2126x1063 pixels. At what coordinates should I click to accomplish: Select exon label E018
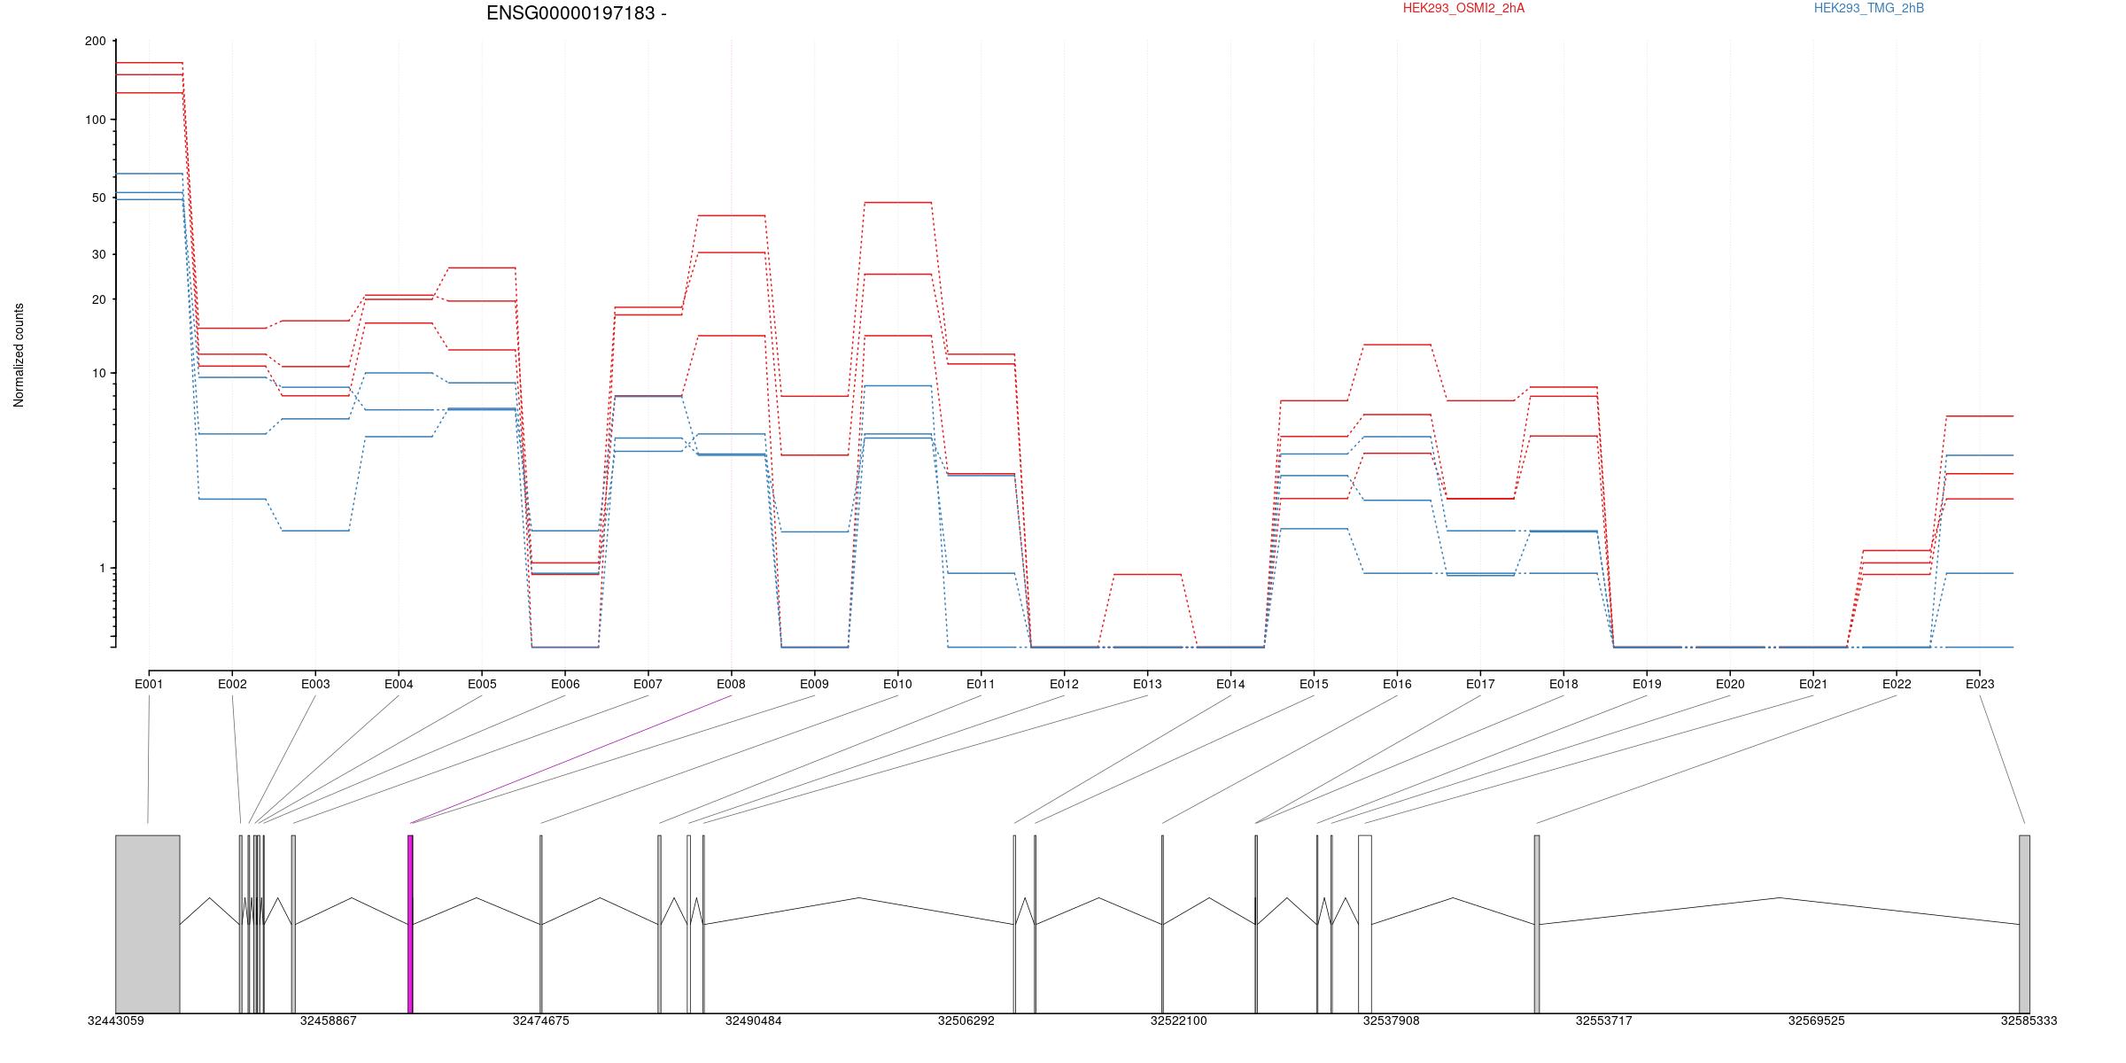tap(1563, 684)
